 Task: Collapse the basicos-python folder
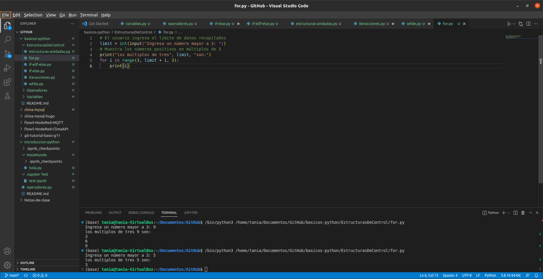(47, 38)
